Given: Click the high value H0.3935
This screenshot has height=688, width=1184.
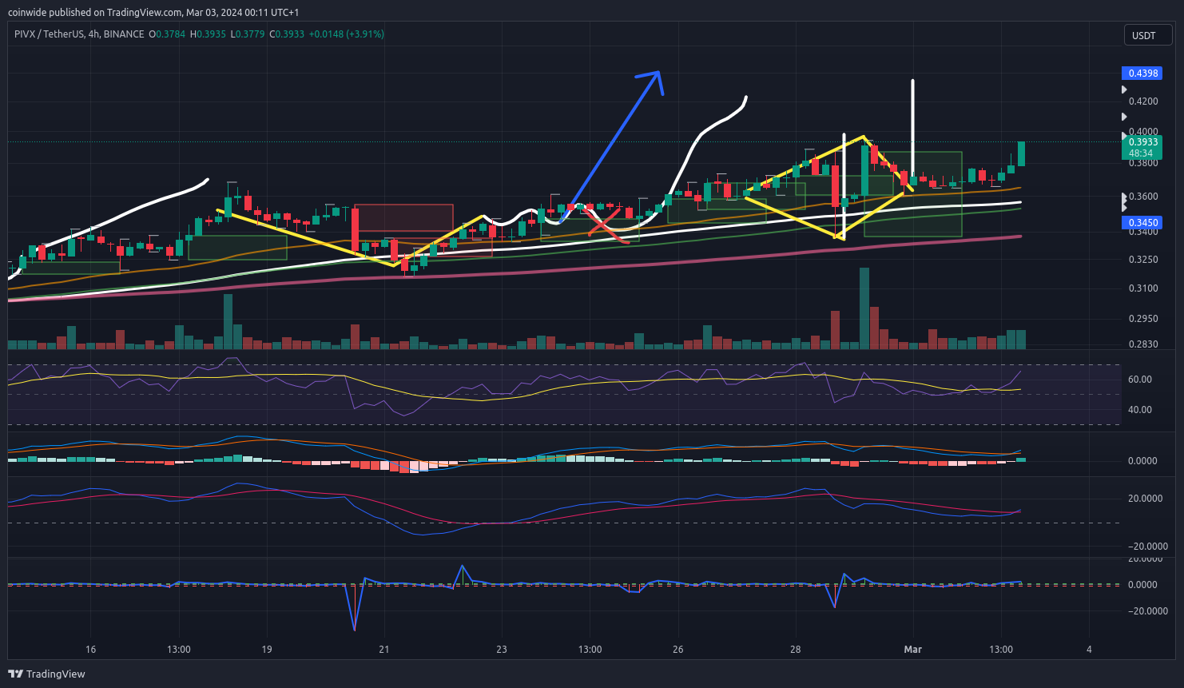Looking at the screenshot, I should coord(208,34).
